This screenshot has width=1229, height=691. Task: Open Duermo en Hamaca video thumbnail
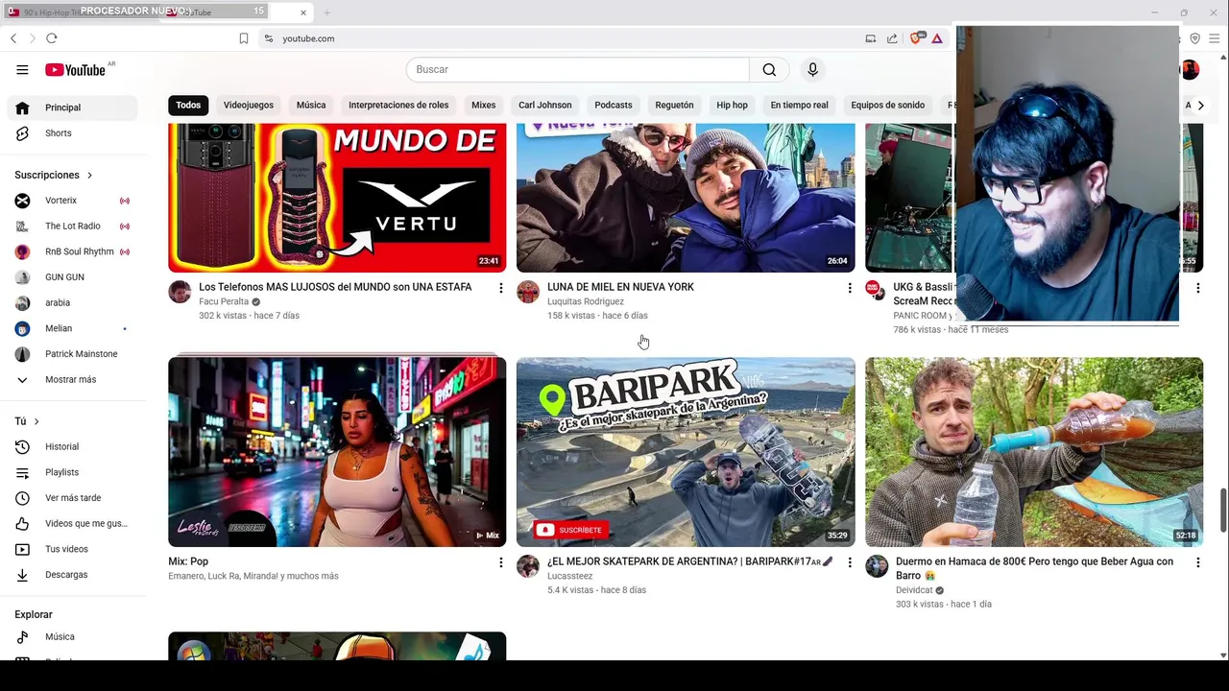1034,452
